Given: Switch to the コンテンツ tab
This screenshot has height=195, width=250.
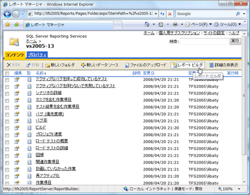Looking at the screenshot, I should [x=14, y=55].
